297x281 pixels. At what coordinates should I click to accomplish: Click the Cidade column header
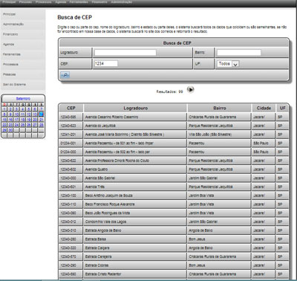pyautogui.click(x=264, y=108)
